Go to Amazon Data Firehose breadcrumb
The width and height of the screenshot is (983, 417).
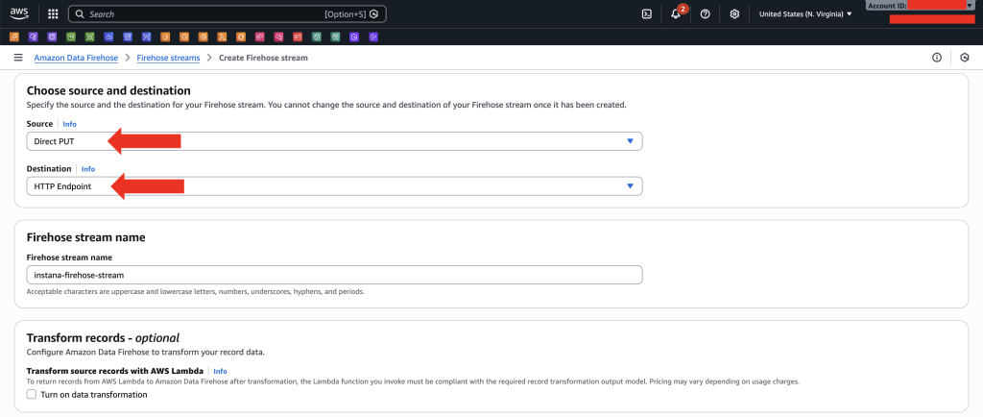pyautogui.click(x=76, y=58)
